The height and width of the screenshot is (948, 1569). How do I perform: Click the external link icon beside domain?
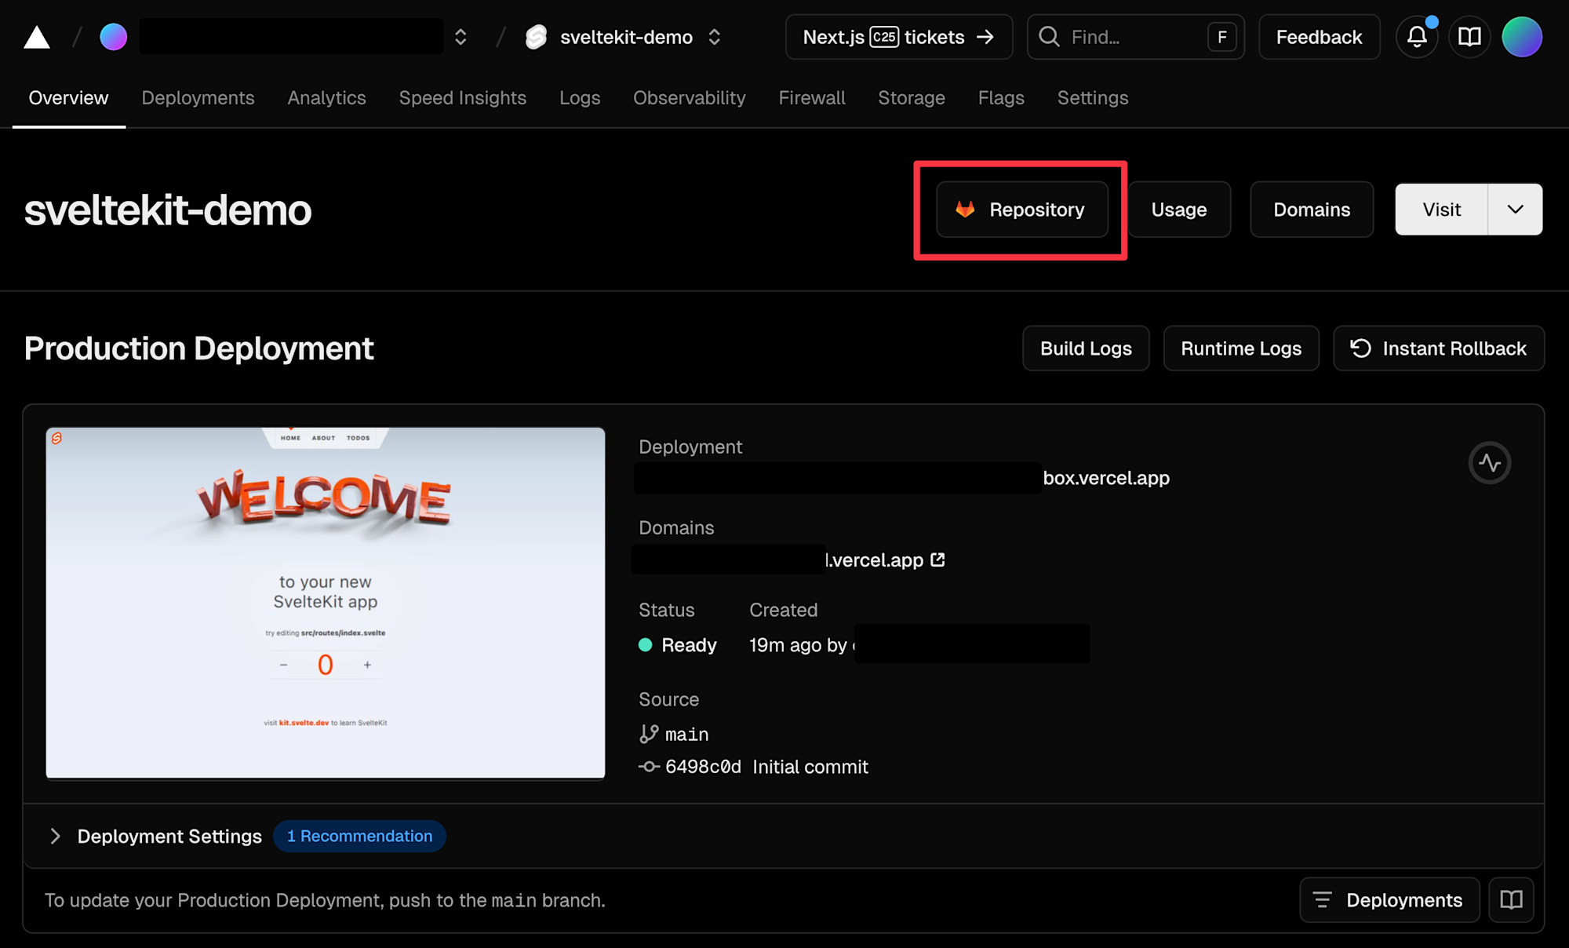pyautogui.click(x=937, y=560)
